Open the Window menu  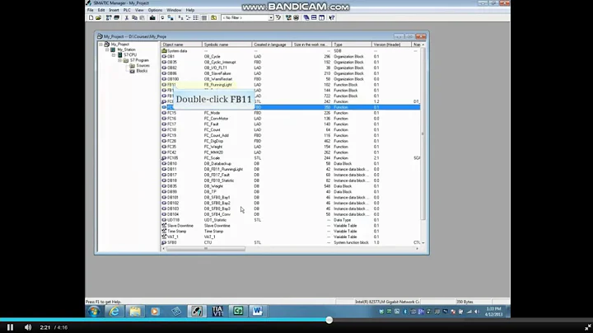[174, 10]
